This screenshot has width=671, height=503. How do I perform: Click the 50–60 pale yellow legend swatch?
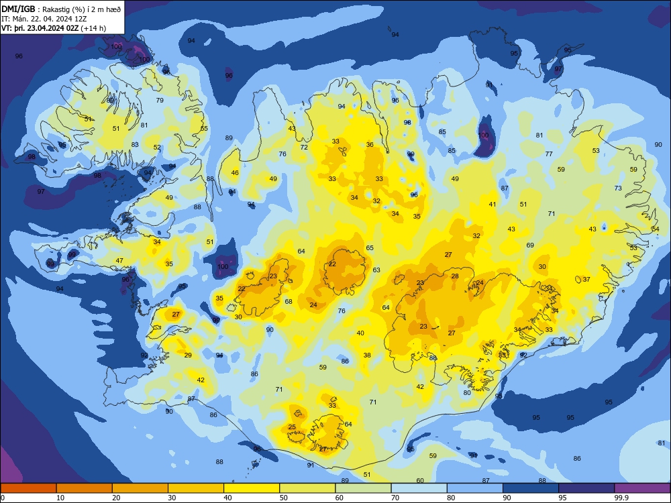tap(308, 488)
